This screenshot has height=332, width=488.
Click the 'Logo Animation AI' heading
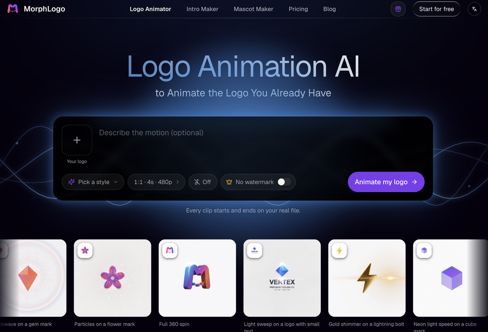click(x=243, y=66)
